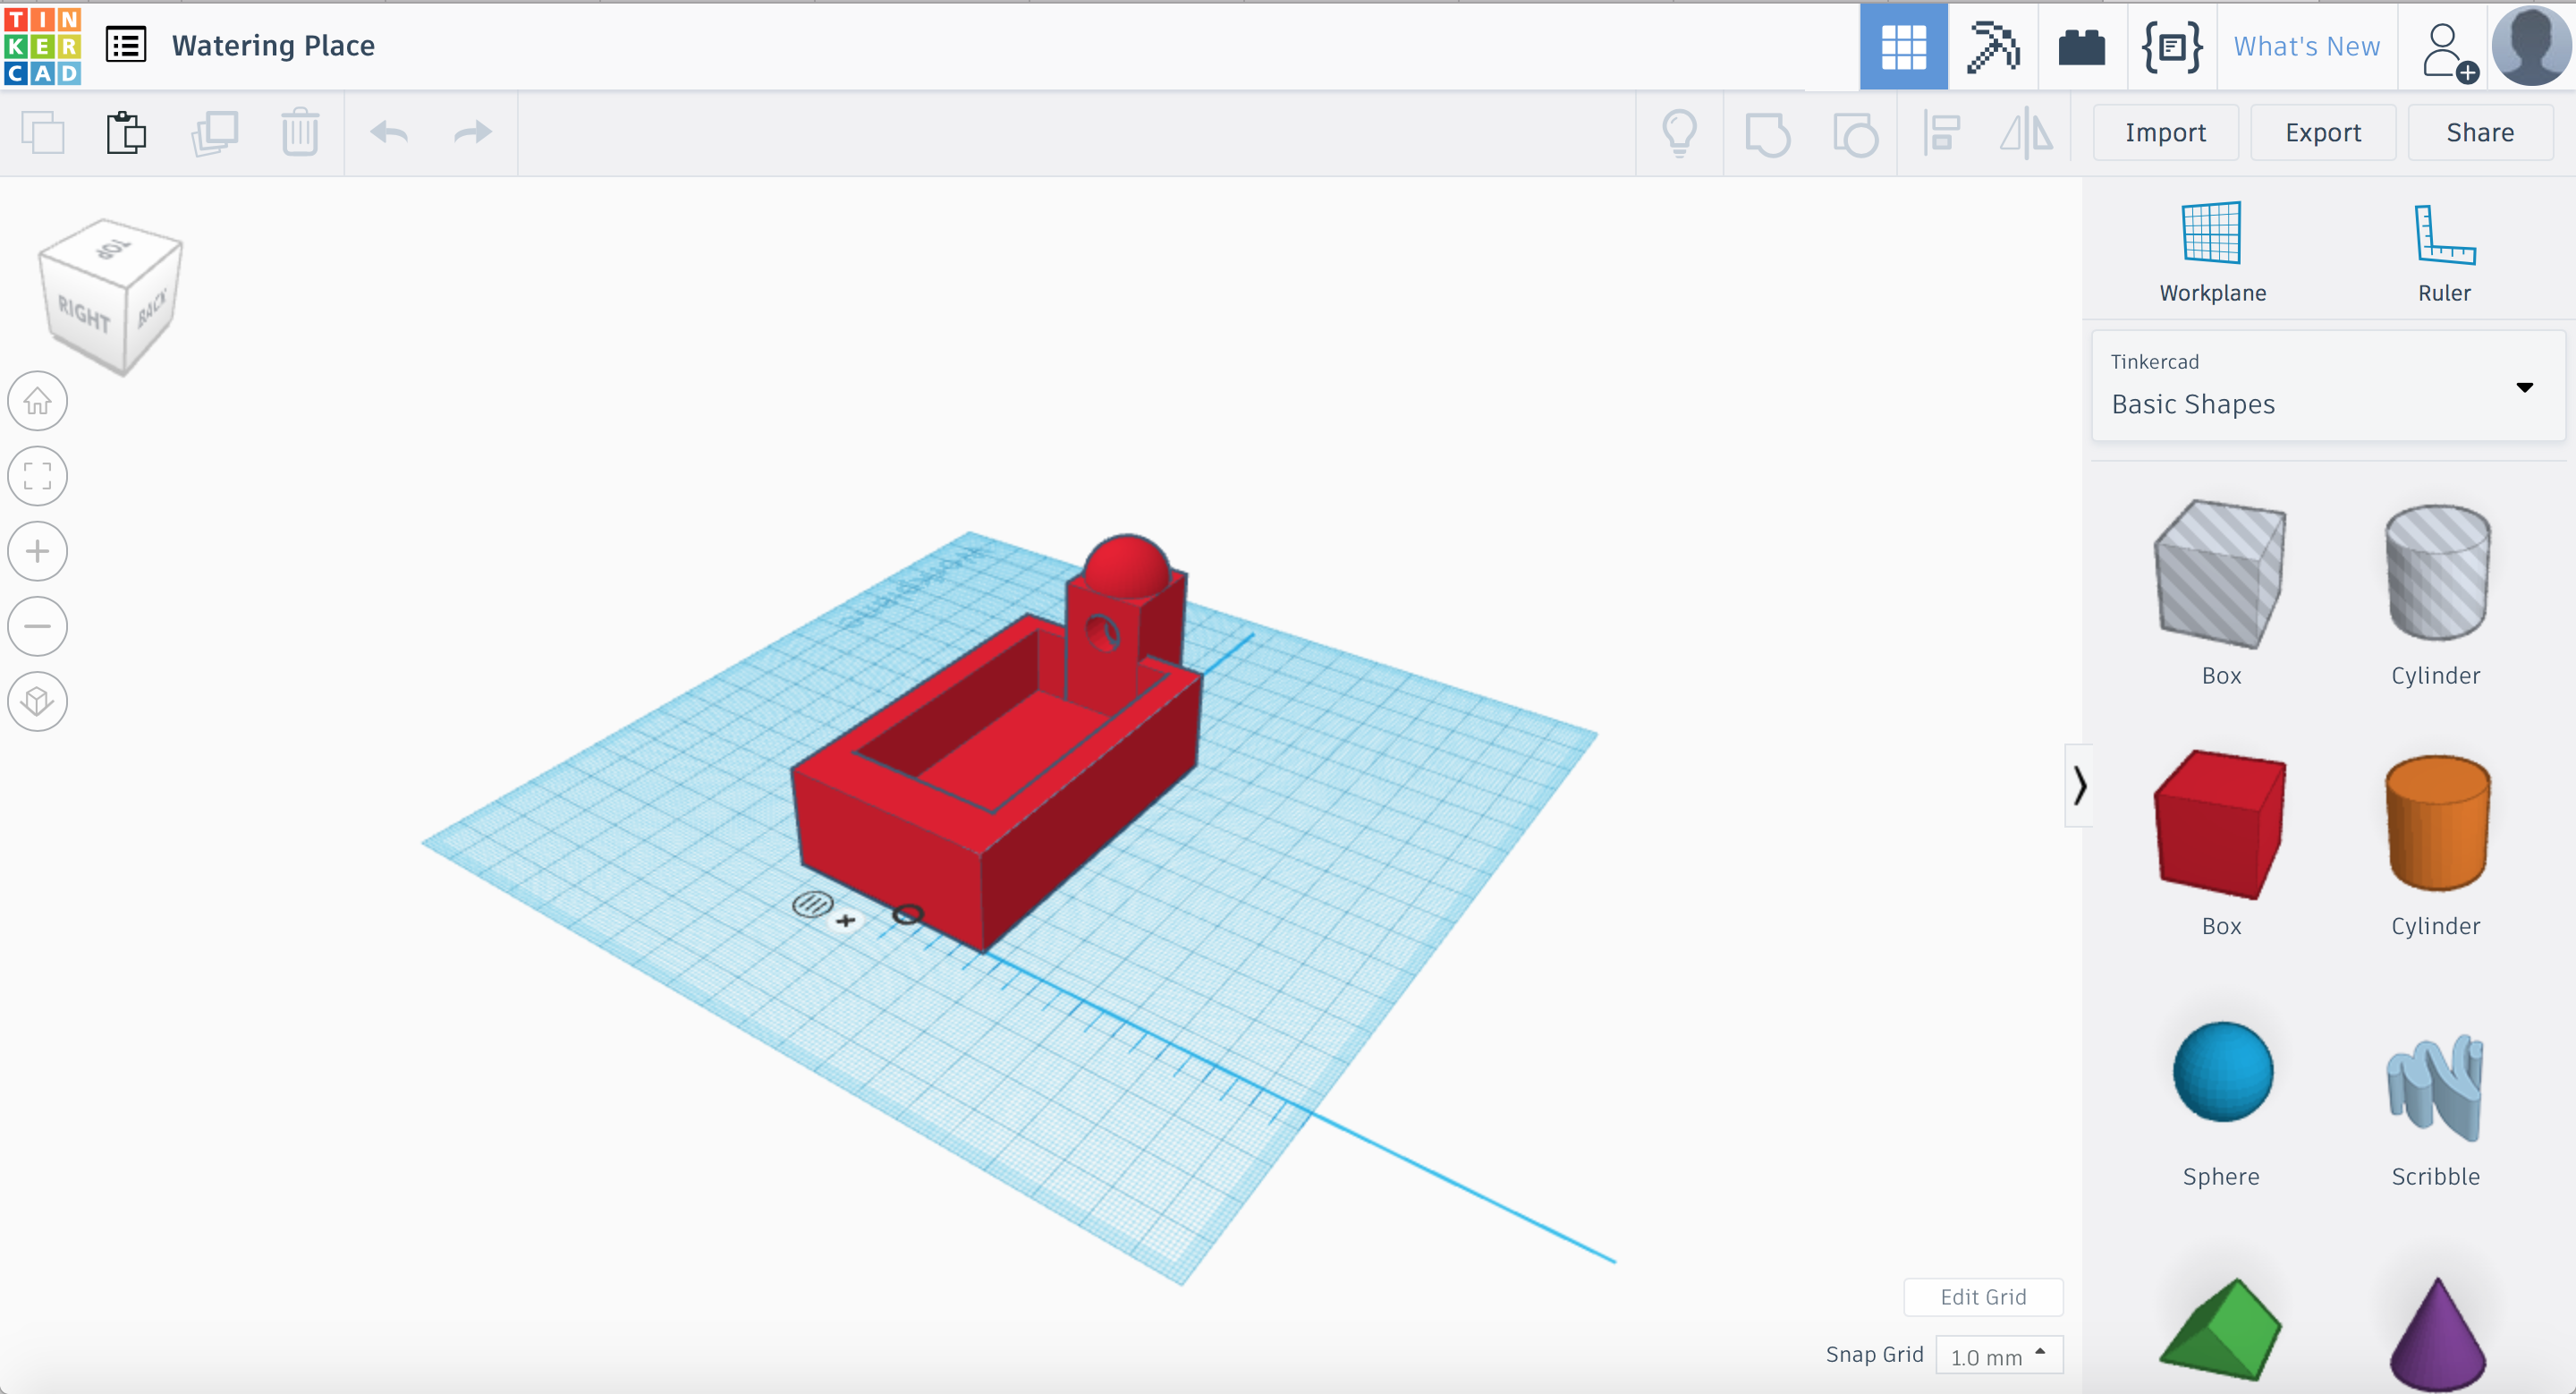
Task: Click the Home view button
Action: tap(38, 401)
